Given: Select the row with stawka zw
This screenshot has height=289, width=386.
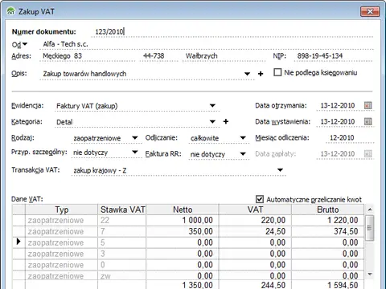Looking at the screenshot, I should coord(188,275).
